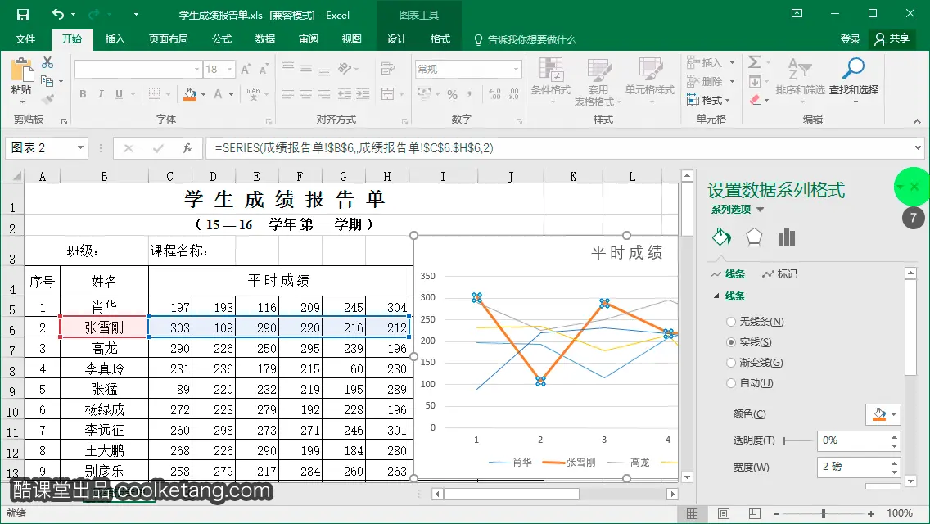This screenshot has width=930, height=524.
Task: Click cell containing 张雪刚
Action: click(104, 327)
